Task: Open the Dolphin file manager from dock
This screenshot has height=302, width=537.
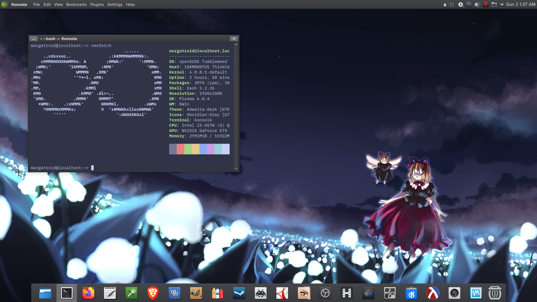Action: [45, 293]
